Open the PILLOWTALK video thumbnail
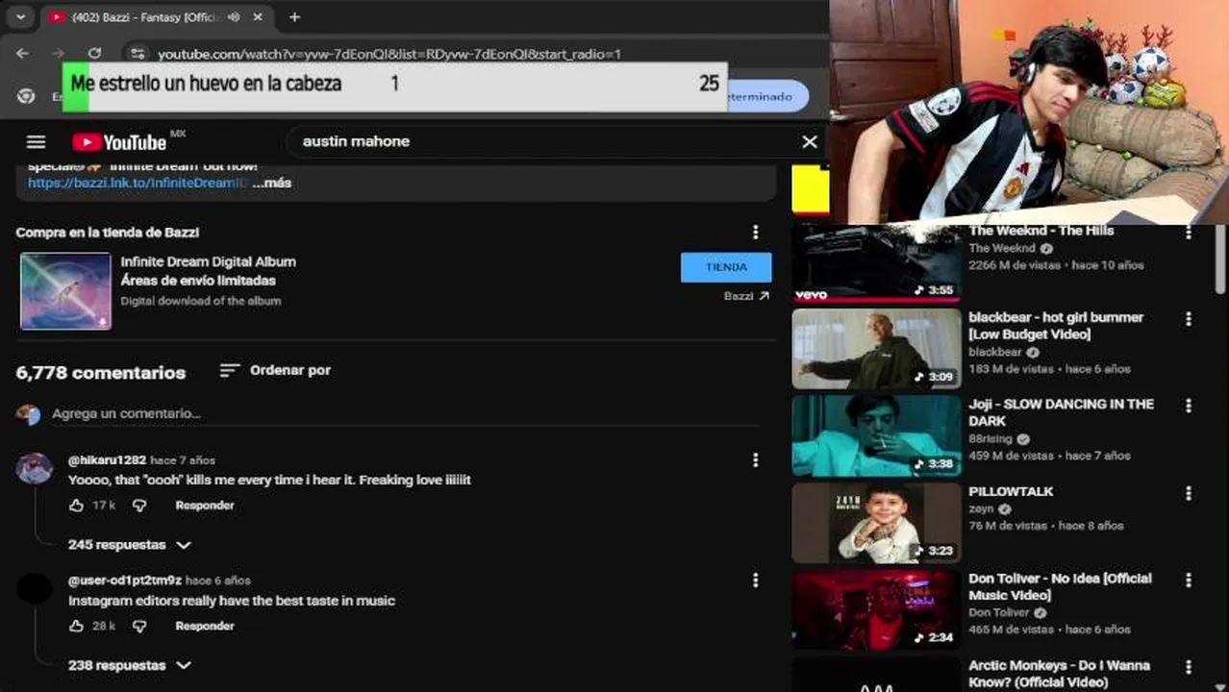 tap(876, 523)
